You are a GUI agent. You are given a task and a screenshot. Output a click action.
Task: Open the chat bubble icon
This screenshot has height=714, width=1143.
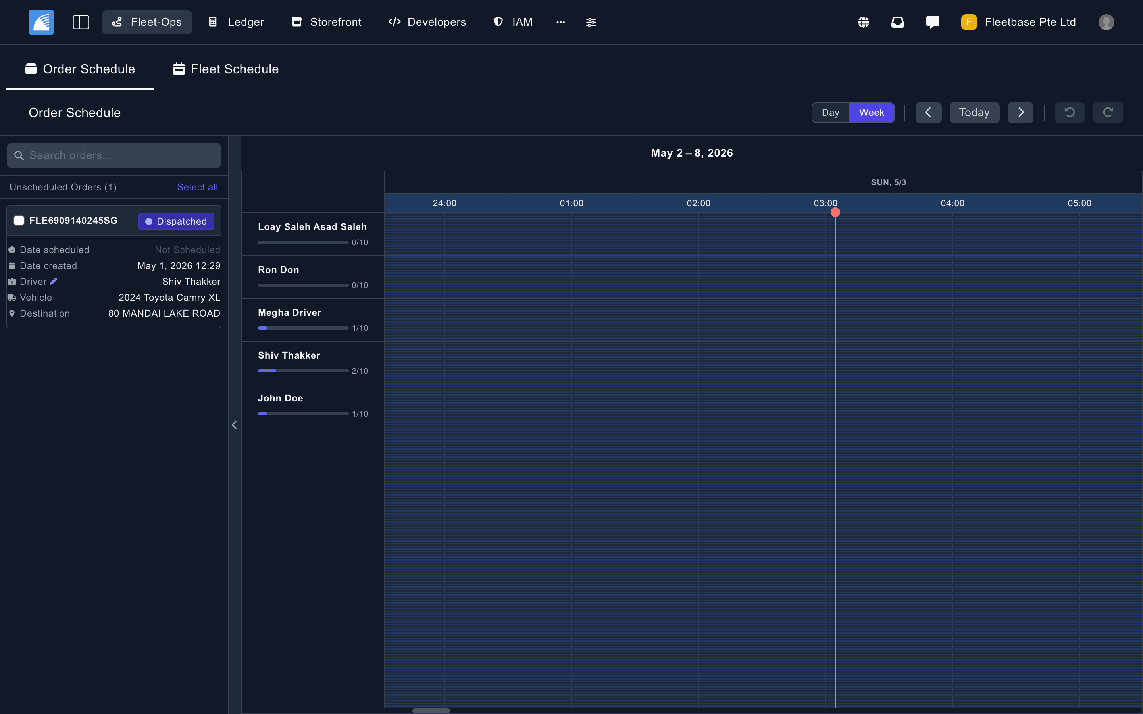tap(932, 22)
